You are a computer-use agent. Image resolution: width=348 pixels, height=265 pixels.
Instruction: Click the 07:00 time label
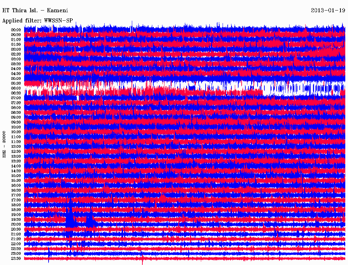pyautogui.click(x=16, y=98)
